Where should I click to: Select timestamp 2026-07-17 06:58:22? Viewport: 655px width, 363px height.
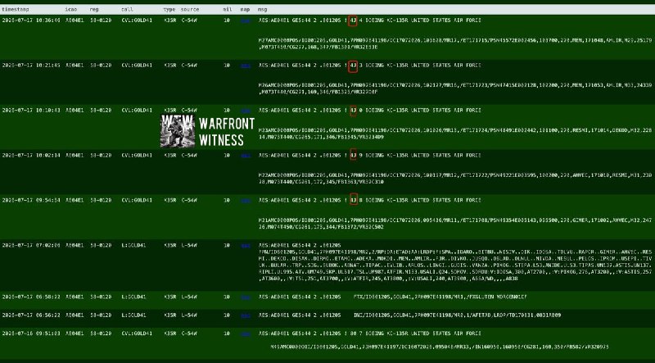[x=31, y=297]
